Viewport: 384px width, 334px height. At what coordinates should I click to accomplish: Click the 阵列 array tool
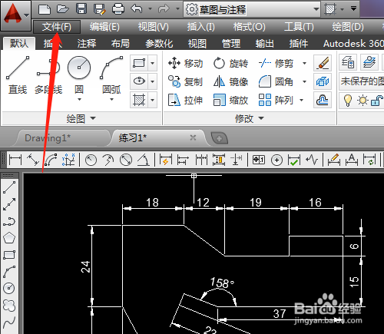276,100
